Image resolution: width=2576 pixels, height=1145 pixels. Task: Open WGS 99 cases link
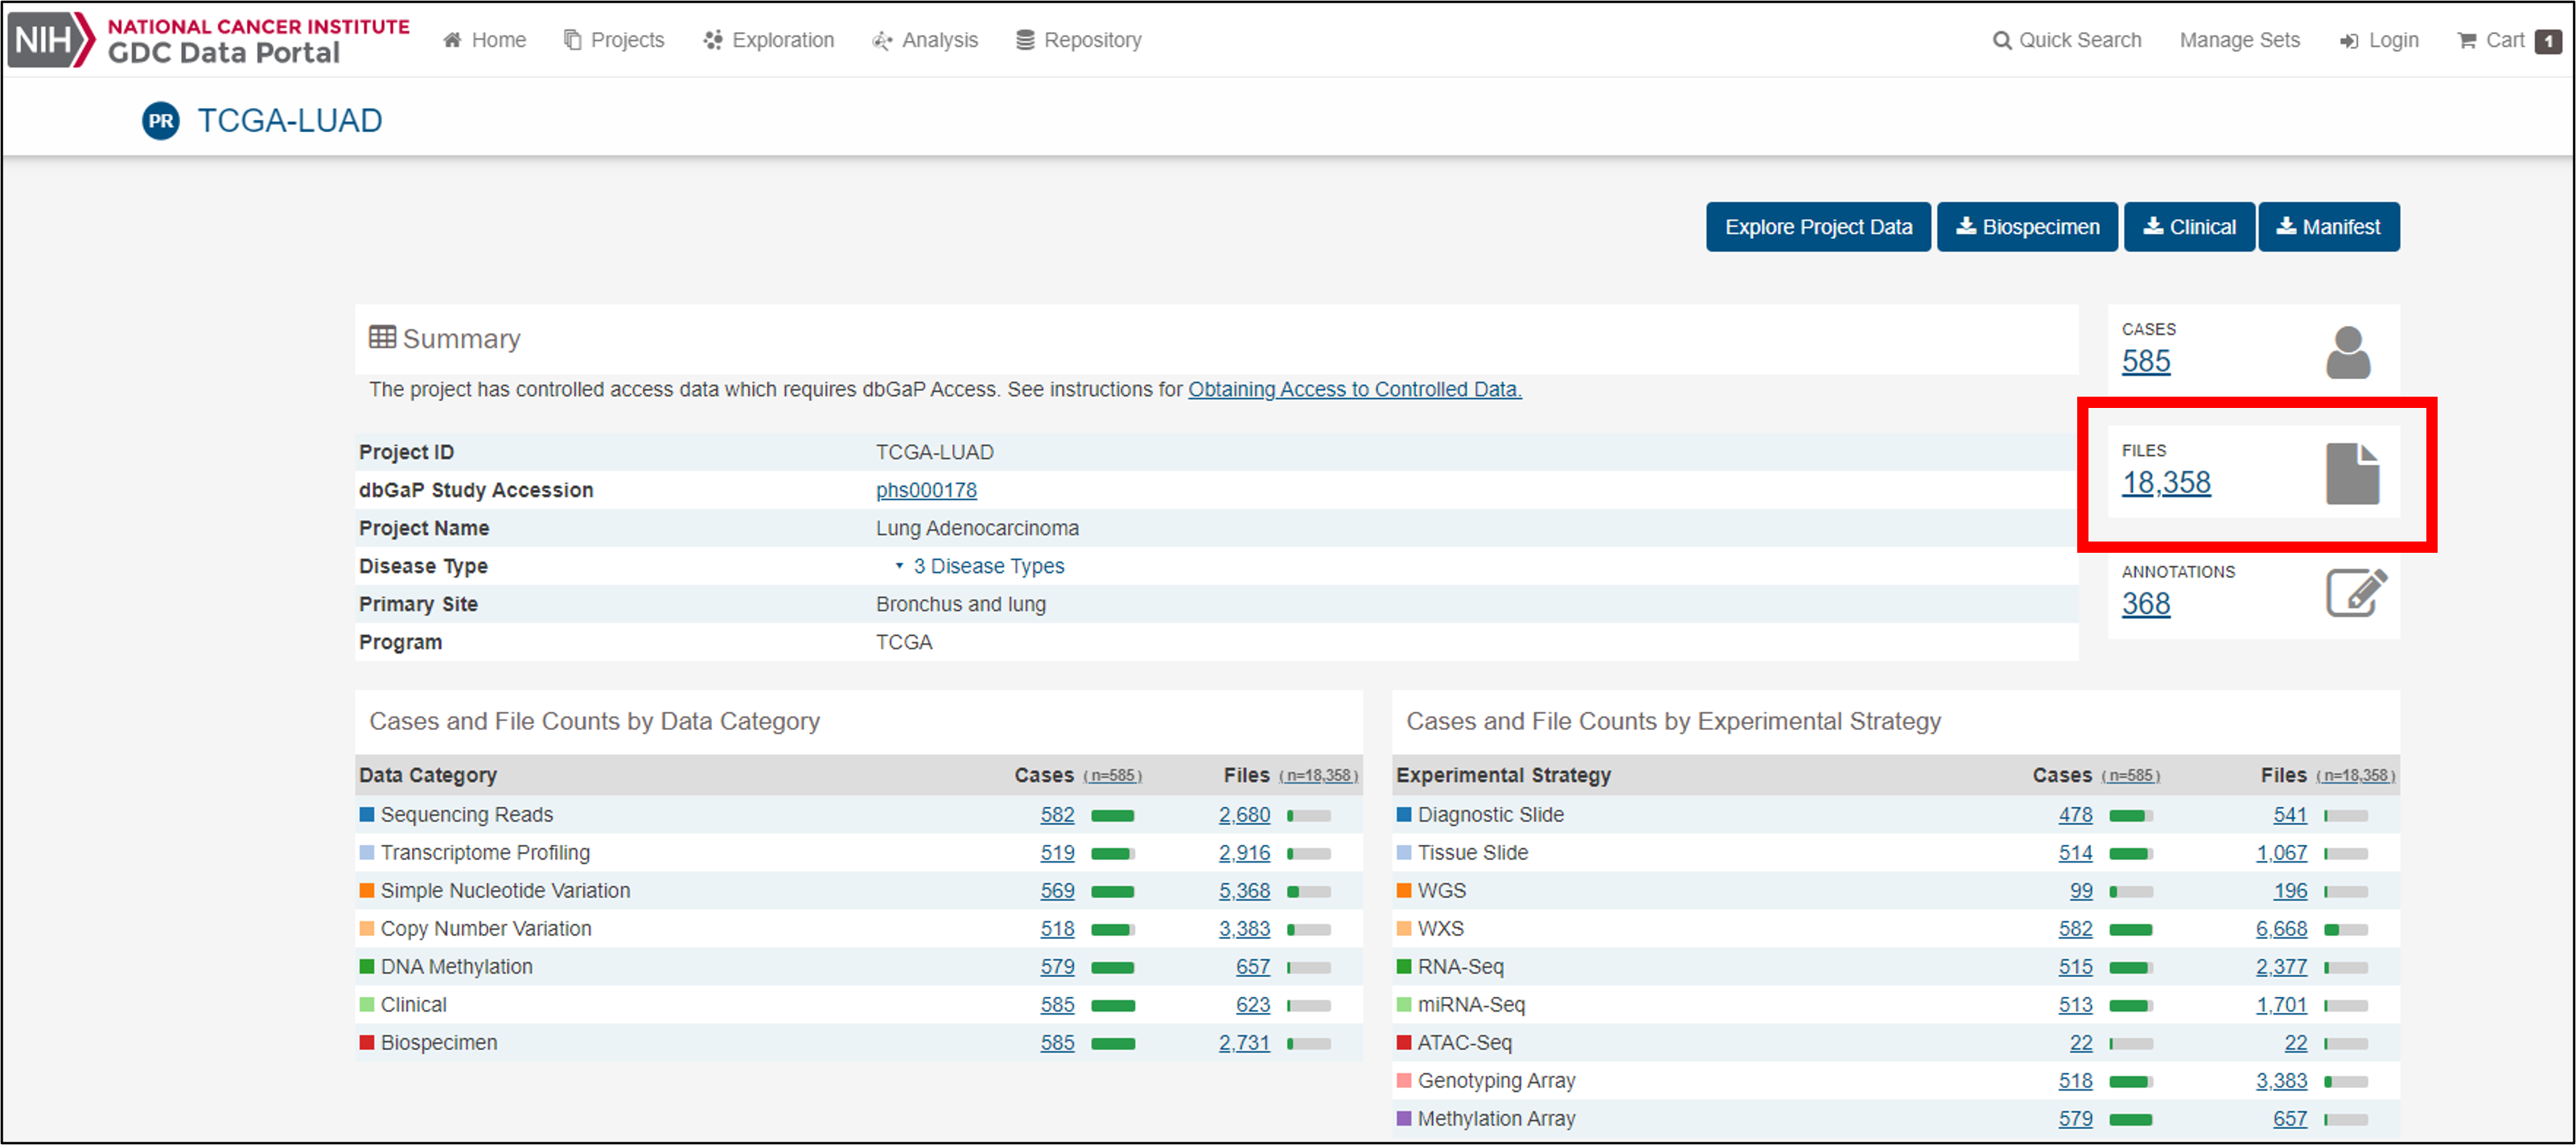2081,891
